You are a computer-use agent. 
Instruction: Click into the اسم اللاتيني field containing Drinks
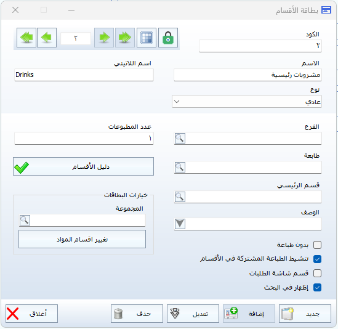pyautogui.click(x=84, y=75)
